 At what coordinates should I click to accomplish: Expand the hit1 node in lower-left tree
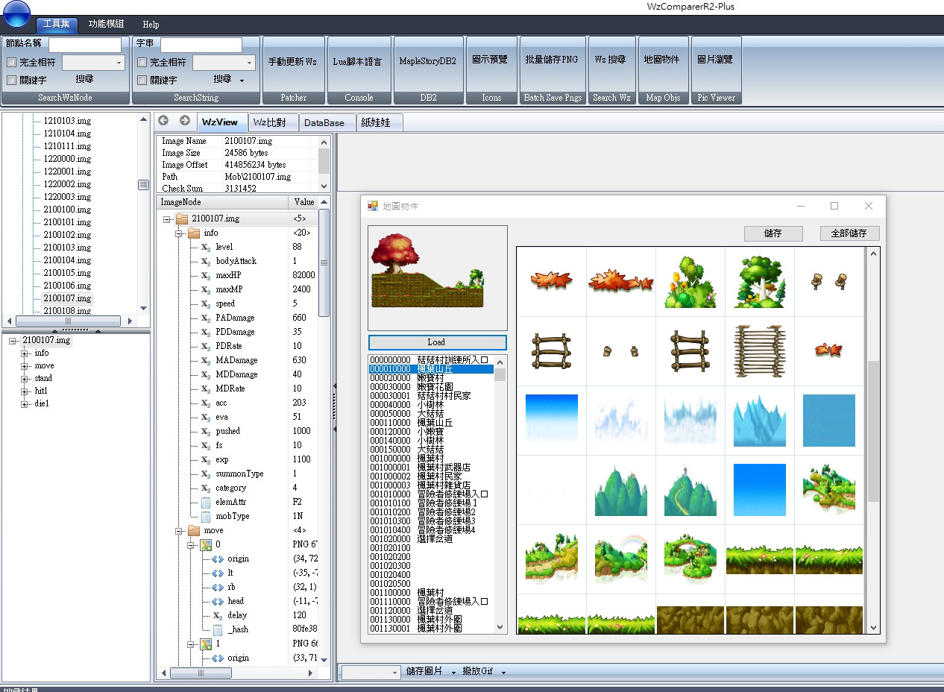coord(25,391)
